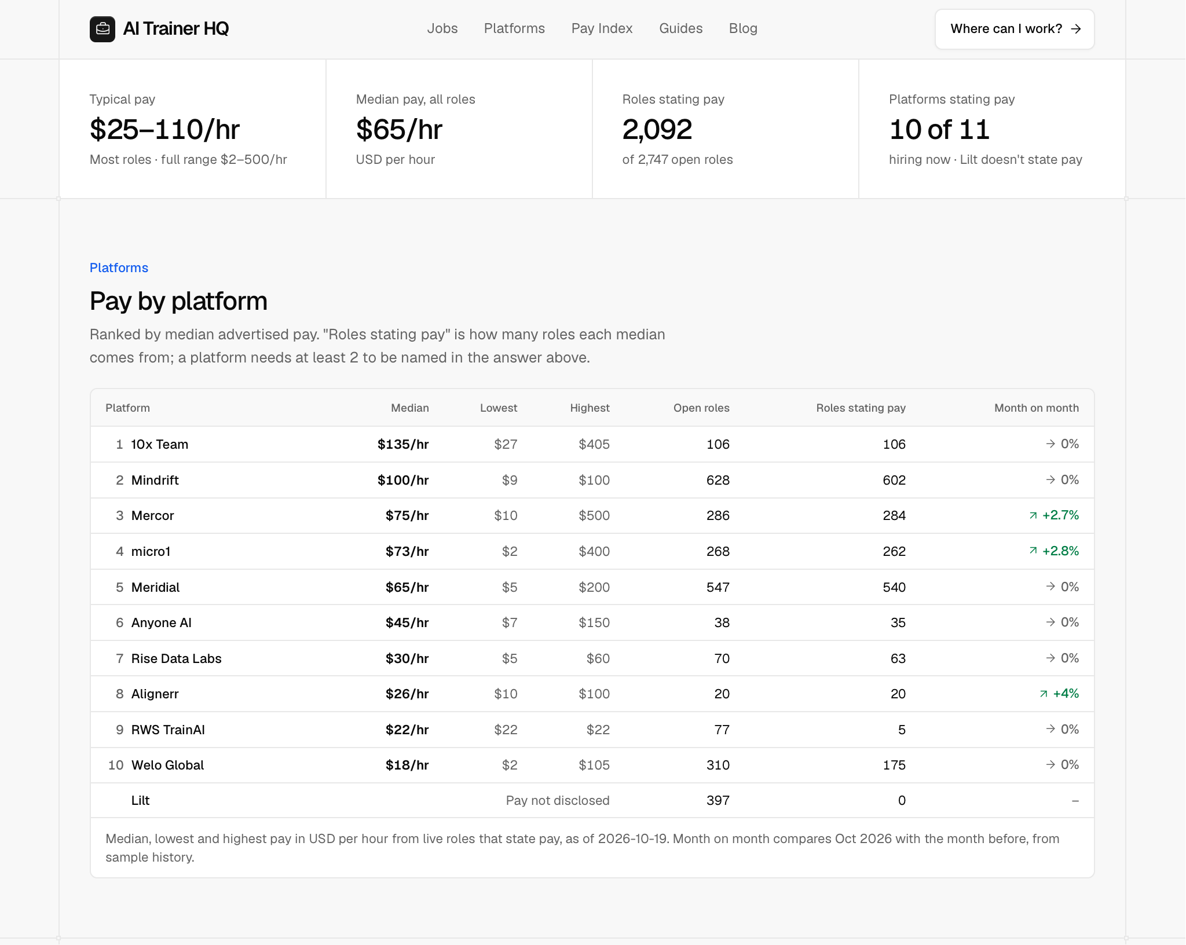Click the AI Trainer HQ briefcase logo icon
The width and height of the screenshot is (1186, 945).
[103, 29]
